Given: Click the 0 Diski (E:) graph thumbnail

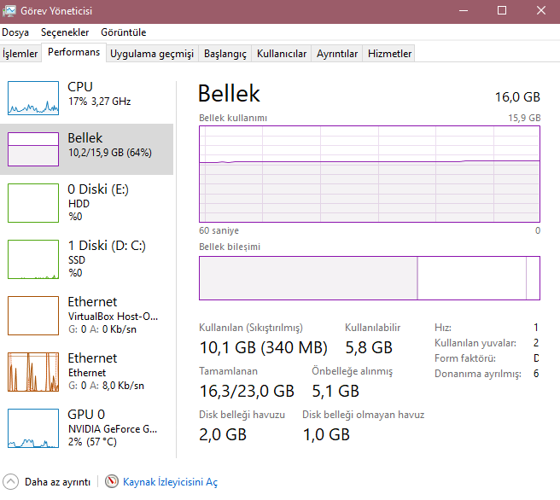Looking at the screenshot, I should (x=33, y=203).
